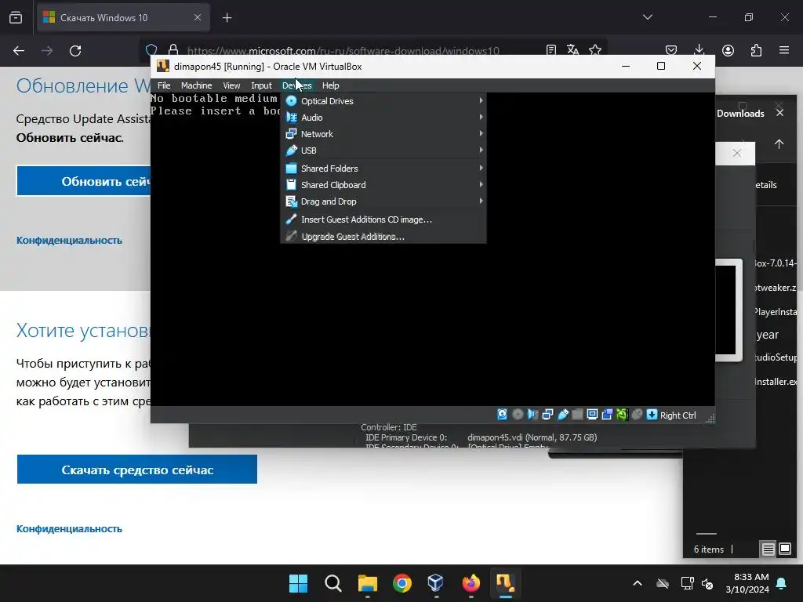Click the audio status bar icon

click(x=532, y=415)
